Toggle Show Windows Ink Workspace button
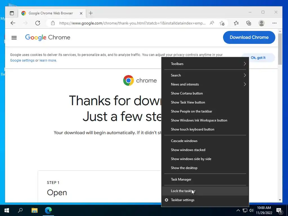The height and width of the screenshot is (216, 288). [205, 120]
